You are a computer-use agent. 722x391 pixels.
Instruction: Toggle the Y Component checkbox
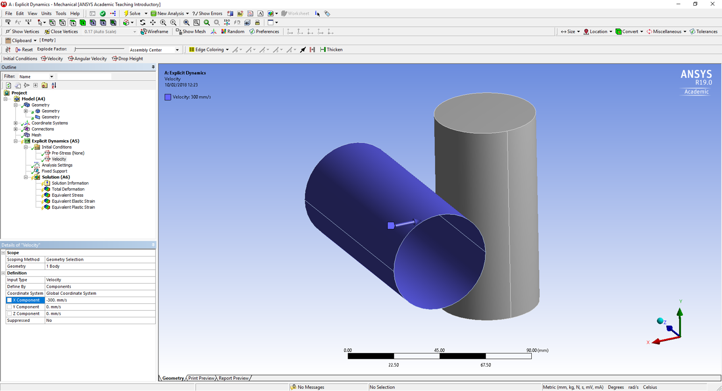pyautogui.click(x=9, y=307)
